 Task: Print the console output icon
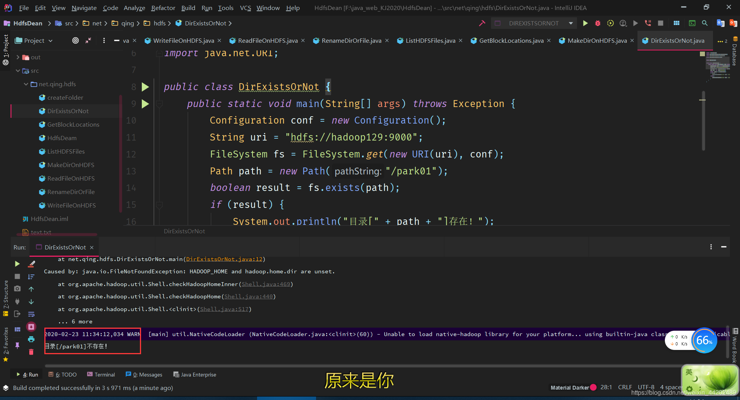point(31,339)
